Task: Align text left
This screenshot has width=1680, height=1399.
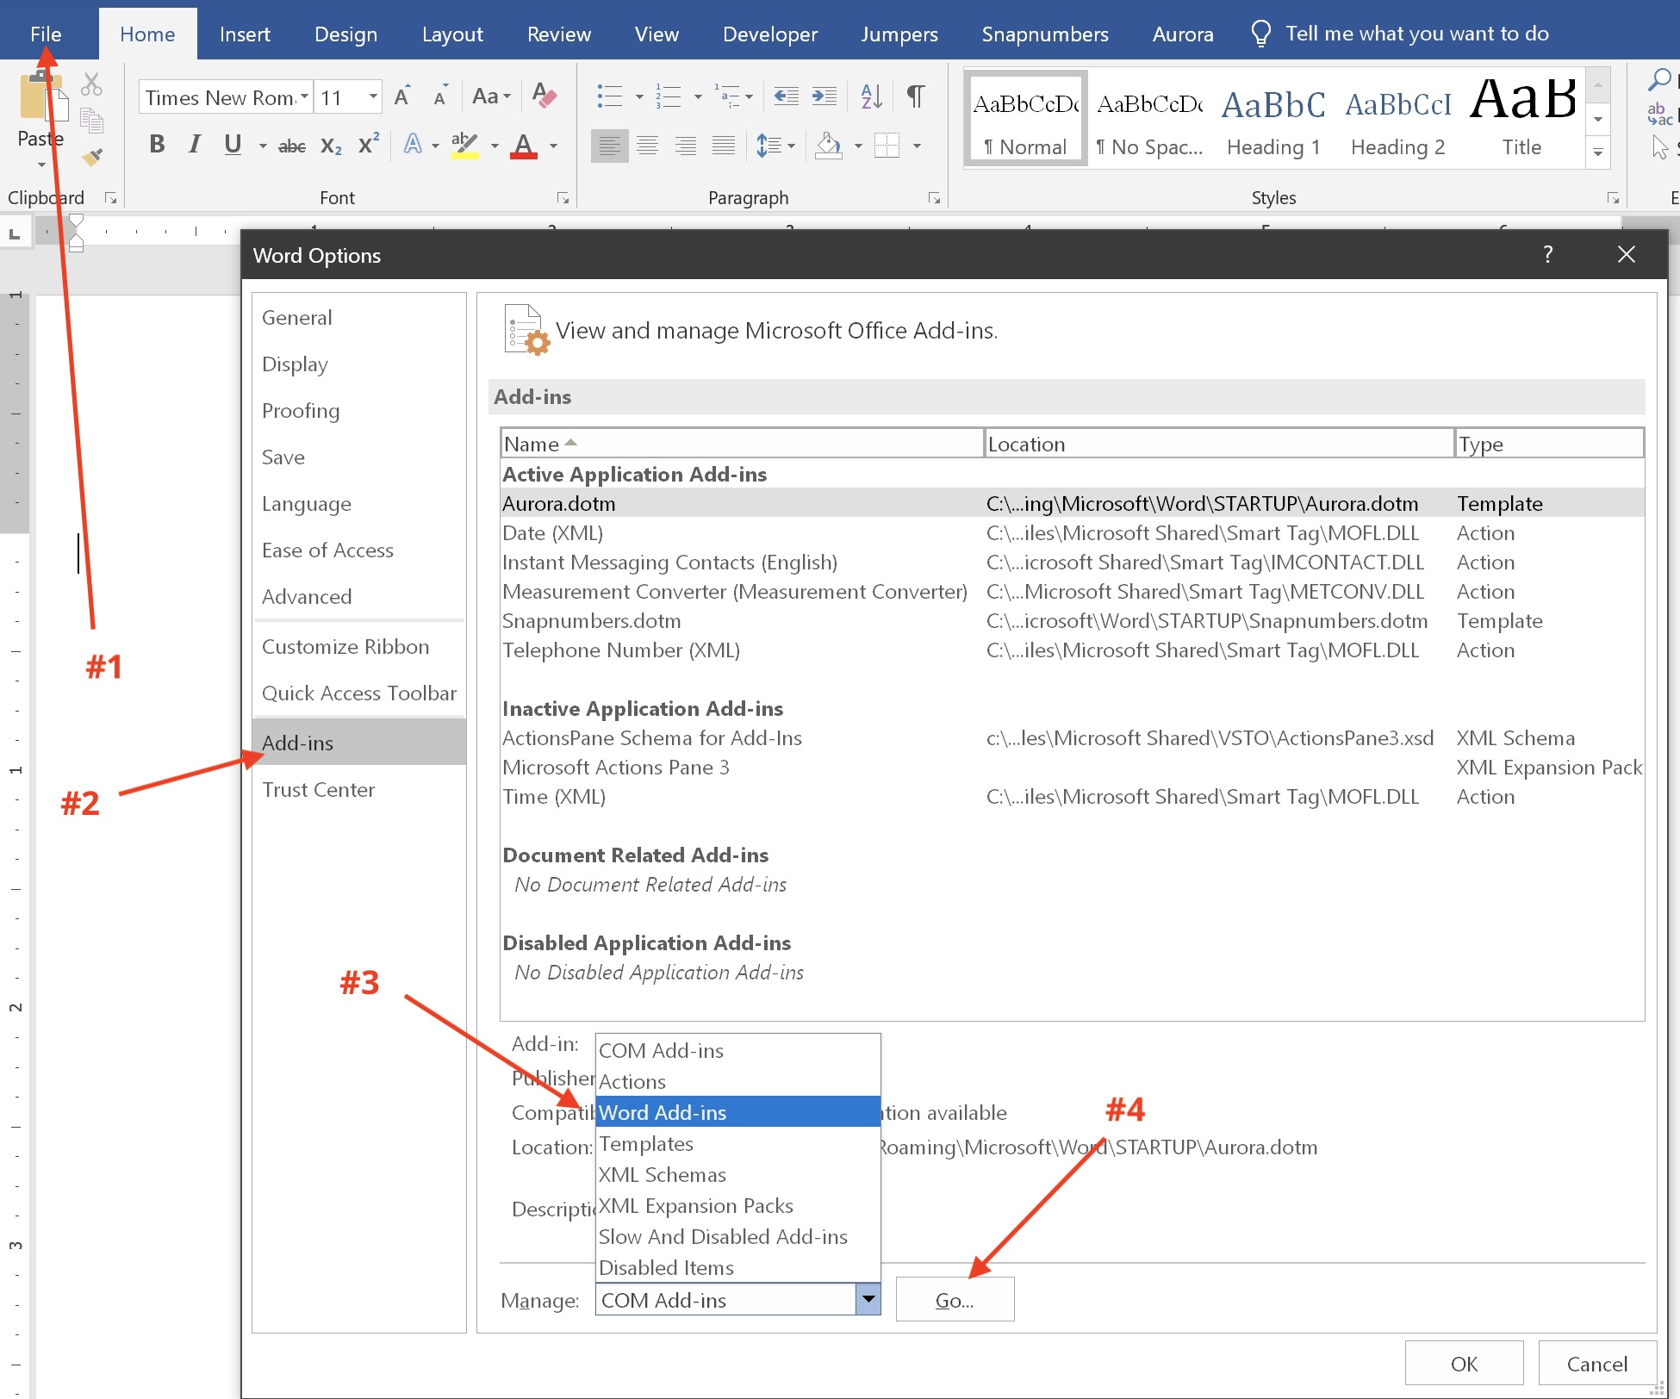Action: 610,146
